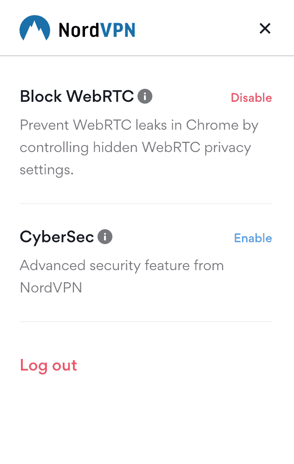
Task: Click the NordVPN wordmark text
Action: (x=97, y=30)
